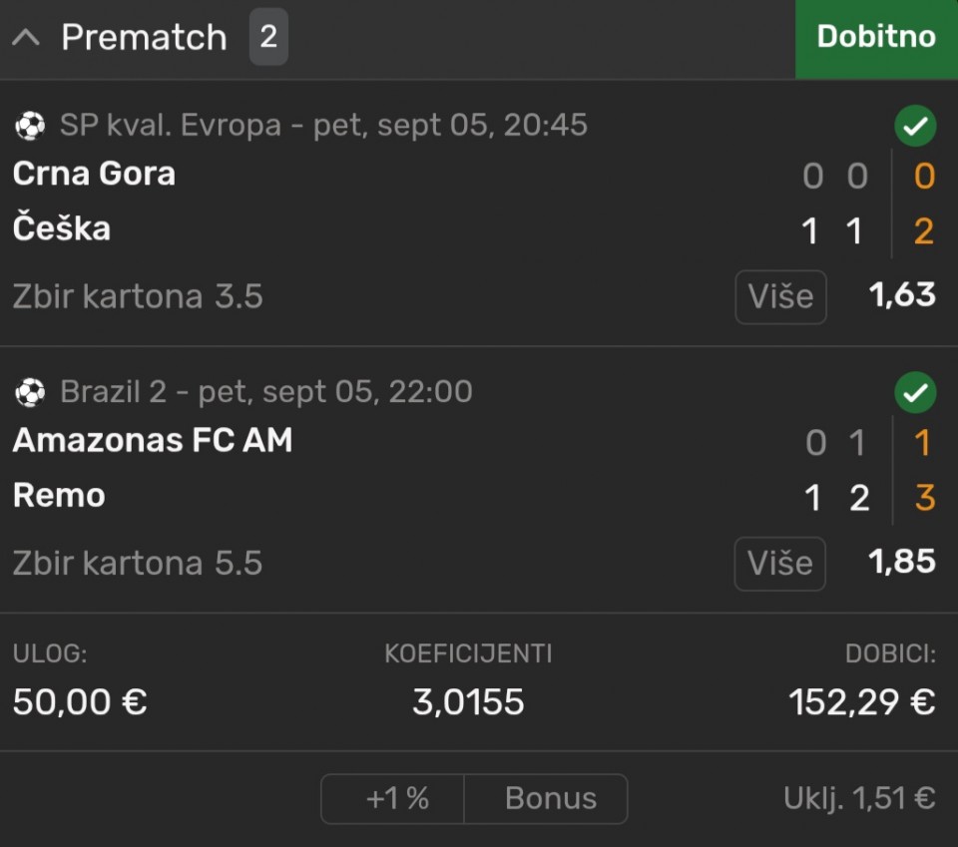Screen dimensions: 958x847
Task: Collapse the Prematch section chevron
Action: coord(26,37)
